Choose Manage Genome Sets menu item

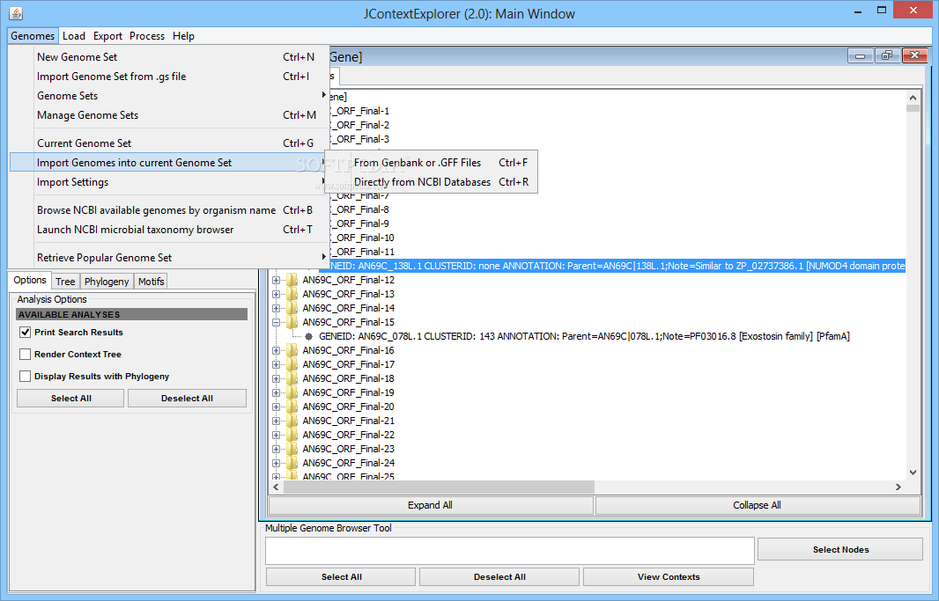(x=169, y=114)
